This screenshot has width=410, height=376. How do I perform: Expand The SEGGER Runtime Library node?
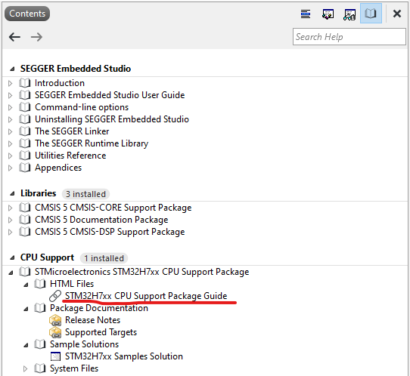point(10,143)
